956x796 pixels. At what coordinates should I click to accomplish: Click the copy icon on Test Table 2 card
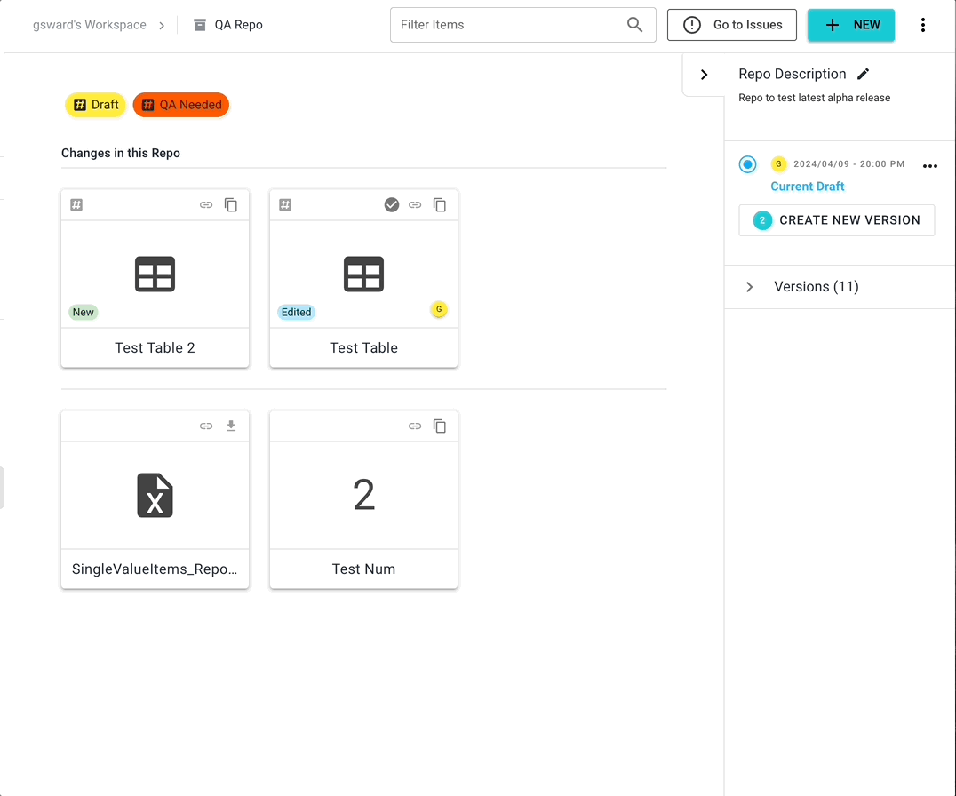[231, 205]
